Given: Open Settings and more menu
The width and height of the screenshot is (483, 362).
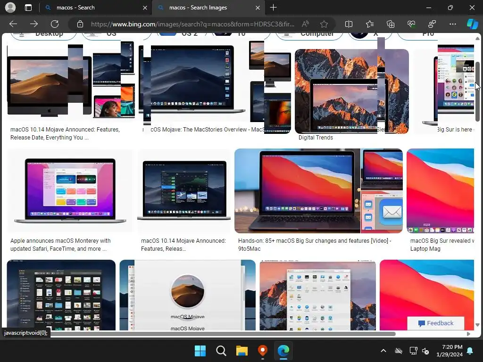Looking at the screenshot, I should pyautogui.click(x=452, y=24).
